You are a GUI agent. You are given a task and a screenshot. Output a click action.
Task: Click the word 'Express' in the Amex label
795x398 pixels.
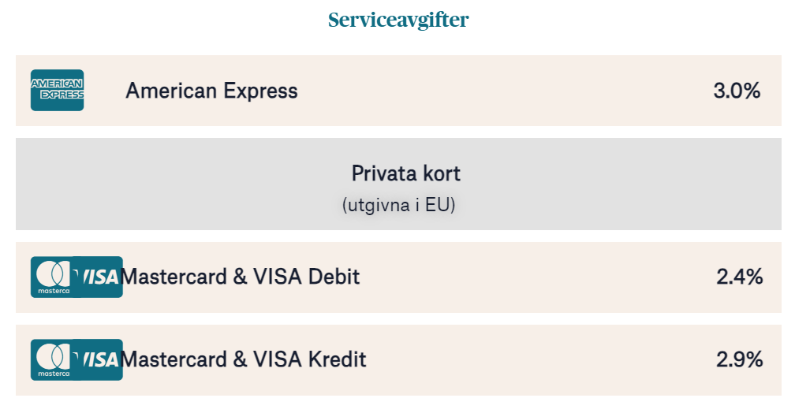(x=260, y=91)
